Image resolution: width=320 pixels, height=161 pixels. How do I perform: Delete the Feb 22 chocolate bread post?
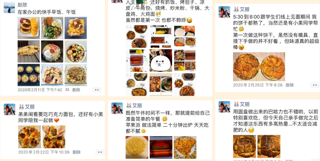pos(77,152)
